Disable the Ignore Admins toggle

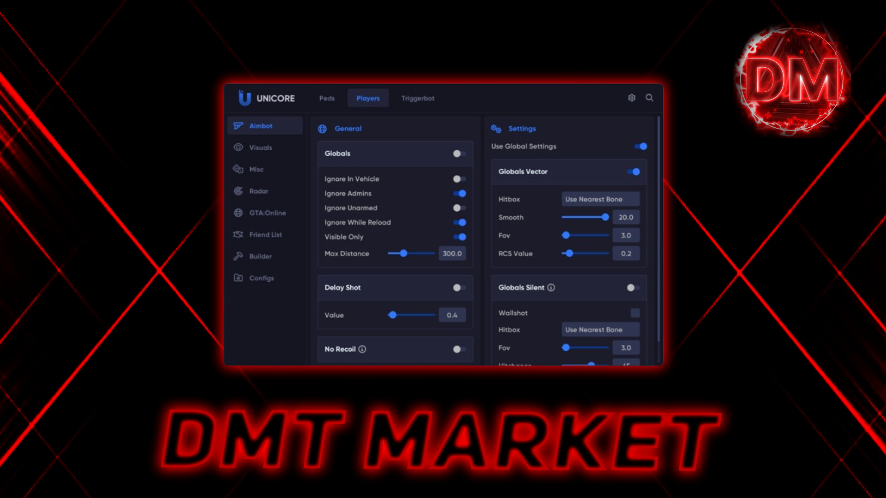pyautogui.click(x=459, y=194)
